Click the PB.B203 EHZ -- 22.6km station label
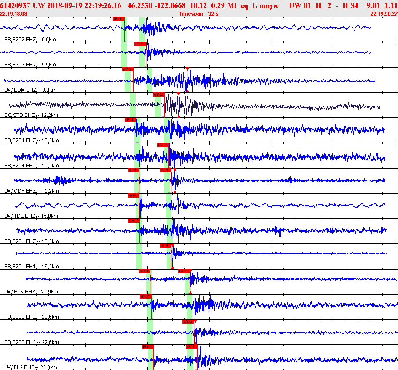The image size is (398, 370). (x=32, y=317)
